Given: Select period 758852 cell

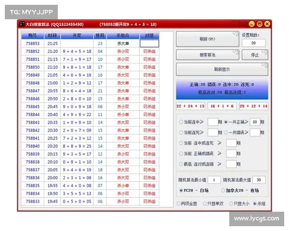Looking at the screenshot, I should pos(33,51).
